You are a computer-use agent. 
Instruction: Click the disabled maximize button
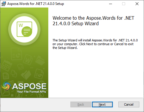[x=124, y=4]
